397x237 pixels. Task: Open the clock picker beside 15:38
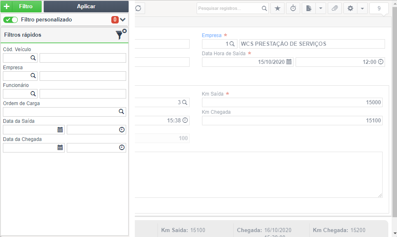click(x=185, y=120)
